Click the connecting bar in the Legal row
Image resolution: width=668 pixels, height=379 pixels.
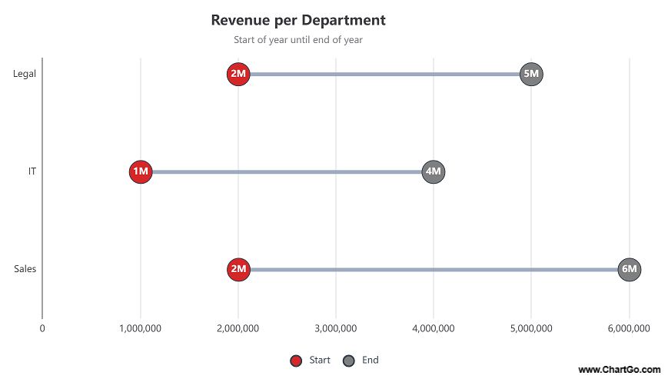(384, 75)
